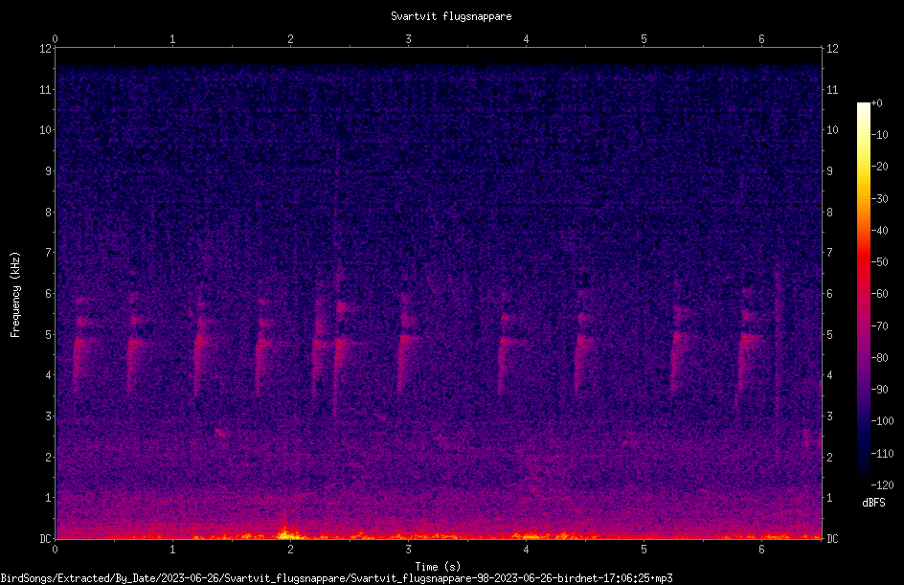Image resolution: width=904 pixels, height=585 pixels.
Task: Click the '4' second label on the bottom time axis
Action: [x=526, y=550]
